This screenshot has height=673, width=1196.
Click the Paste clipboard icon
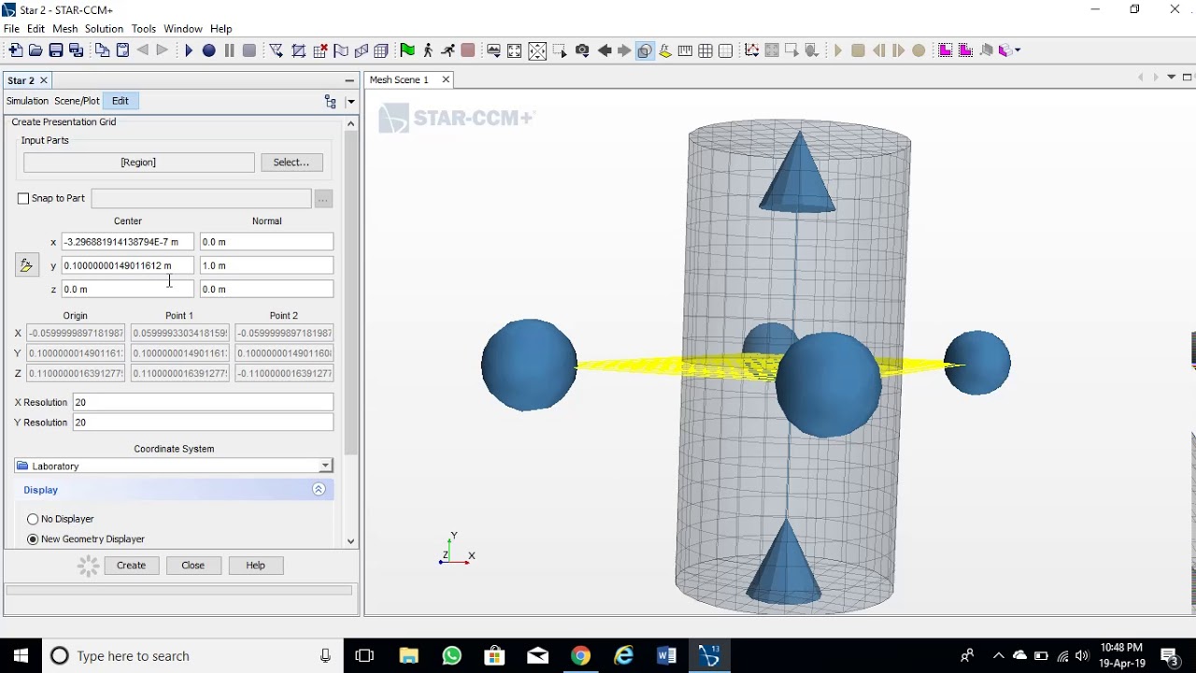[x=122, y=50]
